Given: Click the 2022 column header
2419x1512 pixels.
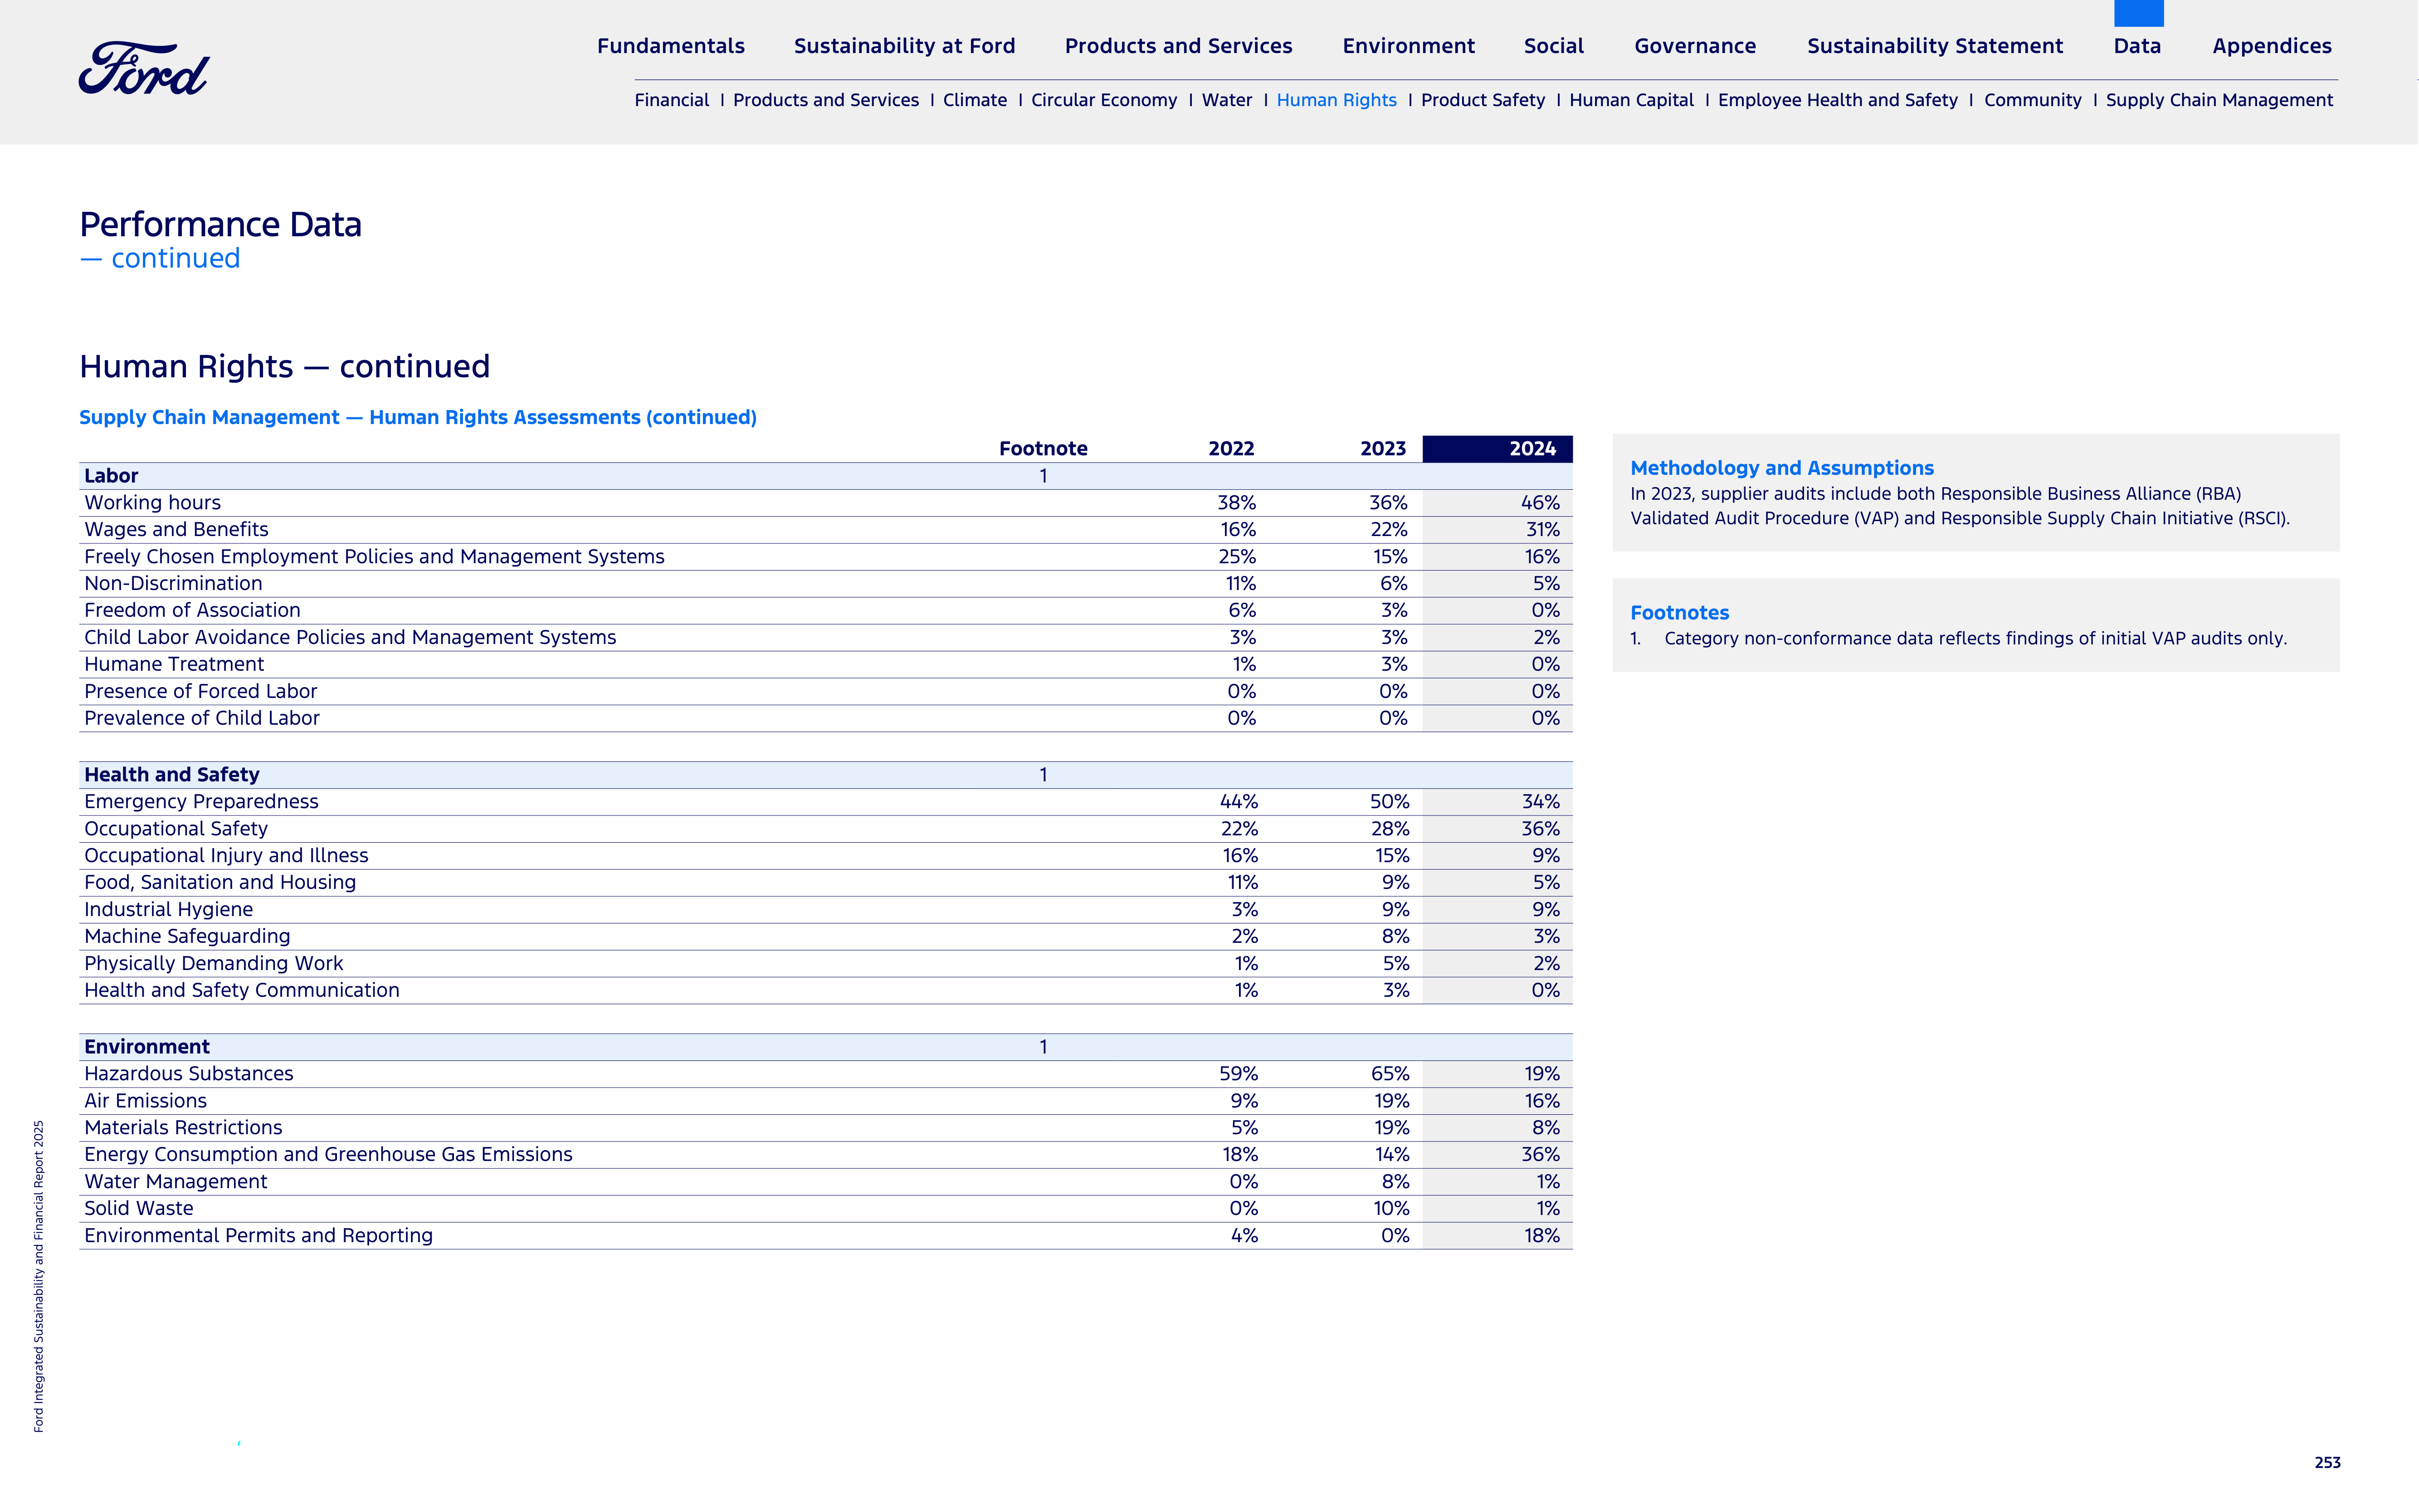Looking at the screenshot, I should coord(1231,449).
